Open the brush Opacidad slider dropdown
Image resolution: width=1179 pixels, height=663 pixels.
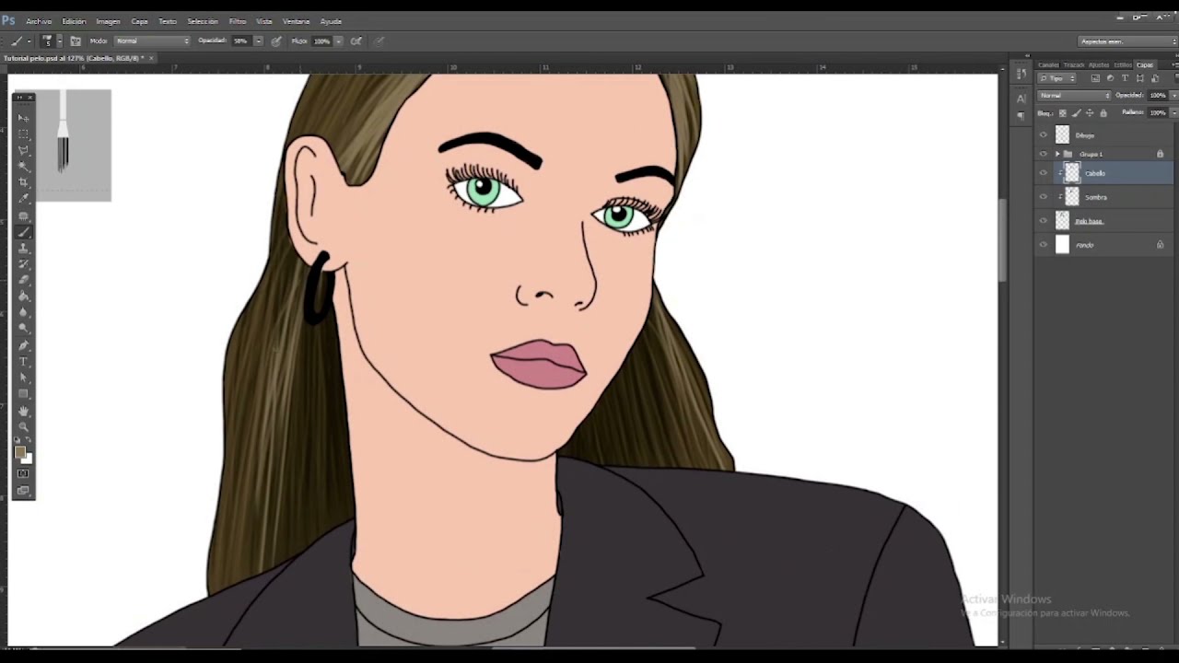click(258, 41)
